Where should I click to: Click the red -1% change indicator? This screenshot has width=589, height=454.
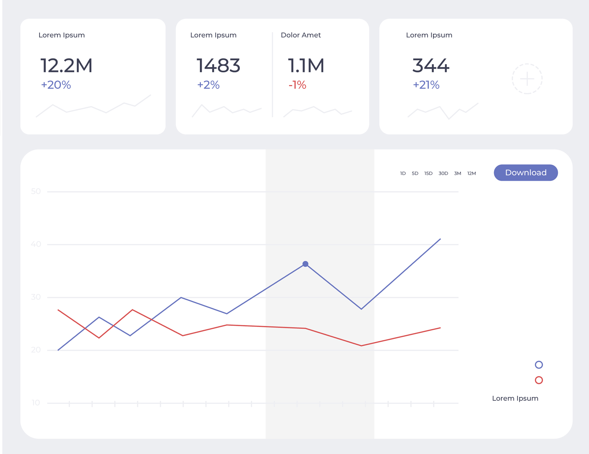click(297, 85)
